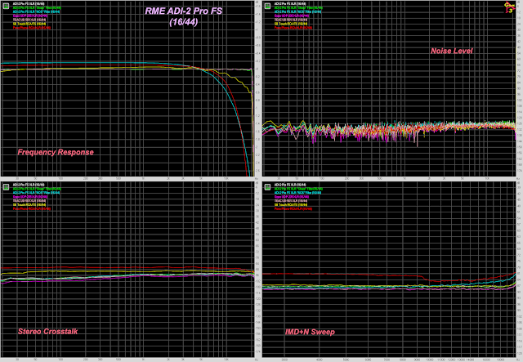
Task: Select pink TEAC legend entry in Frequency Response
Action: [x=29, y=20]
